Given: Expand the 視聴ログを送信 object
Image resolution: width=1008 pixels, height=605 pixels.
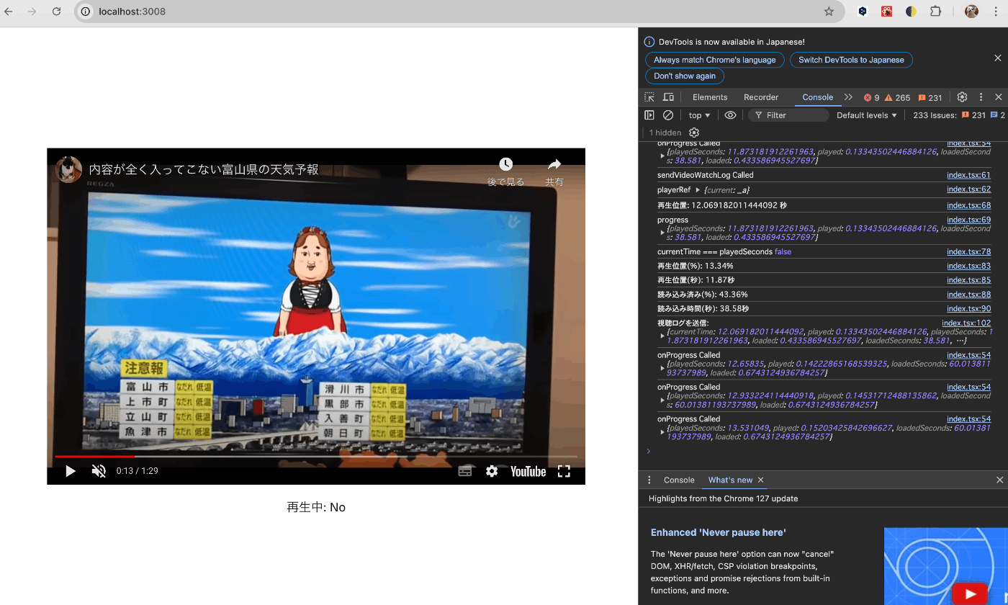Looking at the screenshot, I should [662, 336].
